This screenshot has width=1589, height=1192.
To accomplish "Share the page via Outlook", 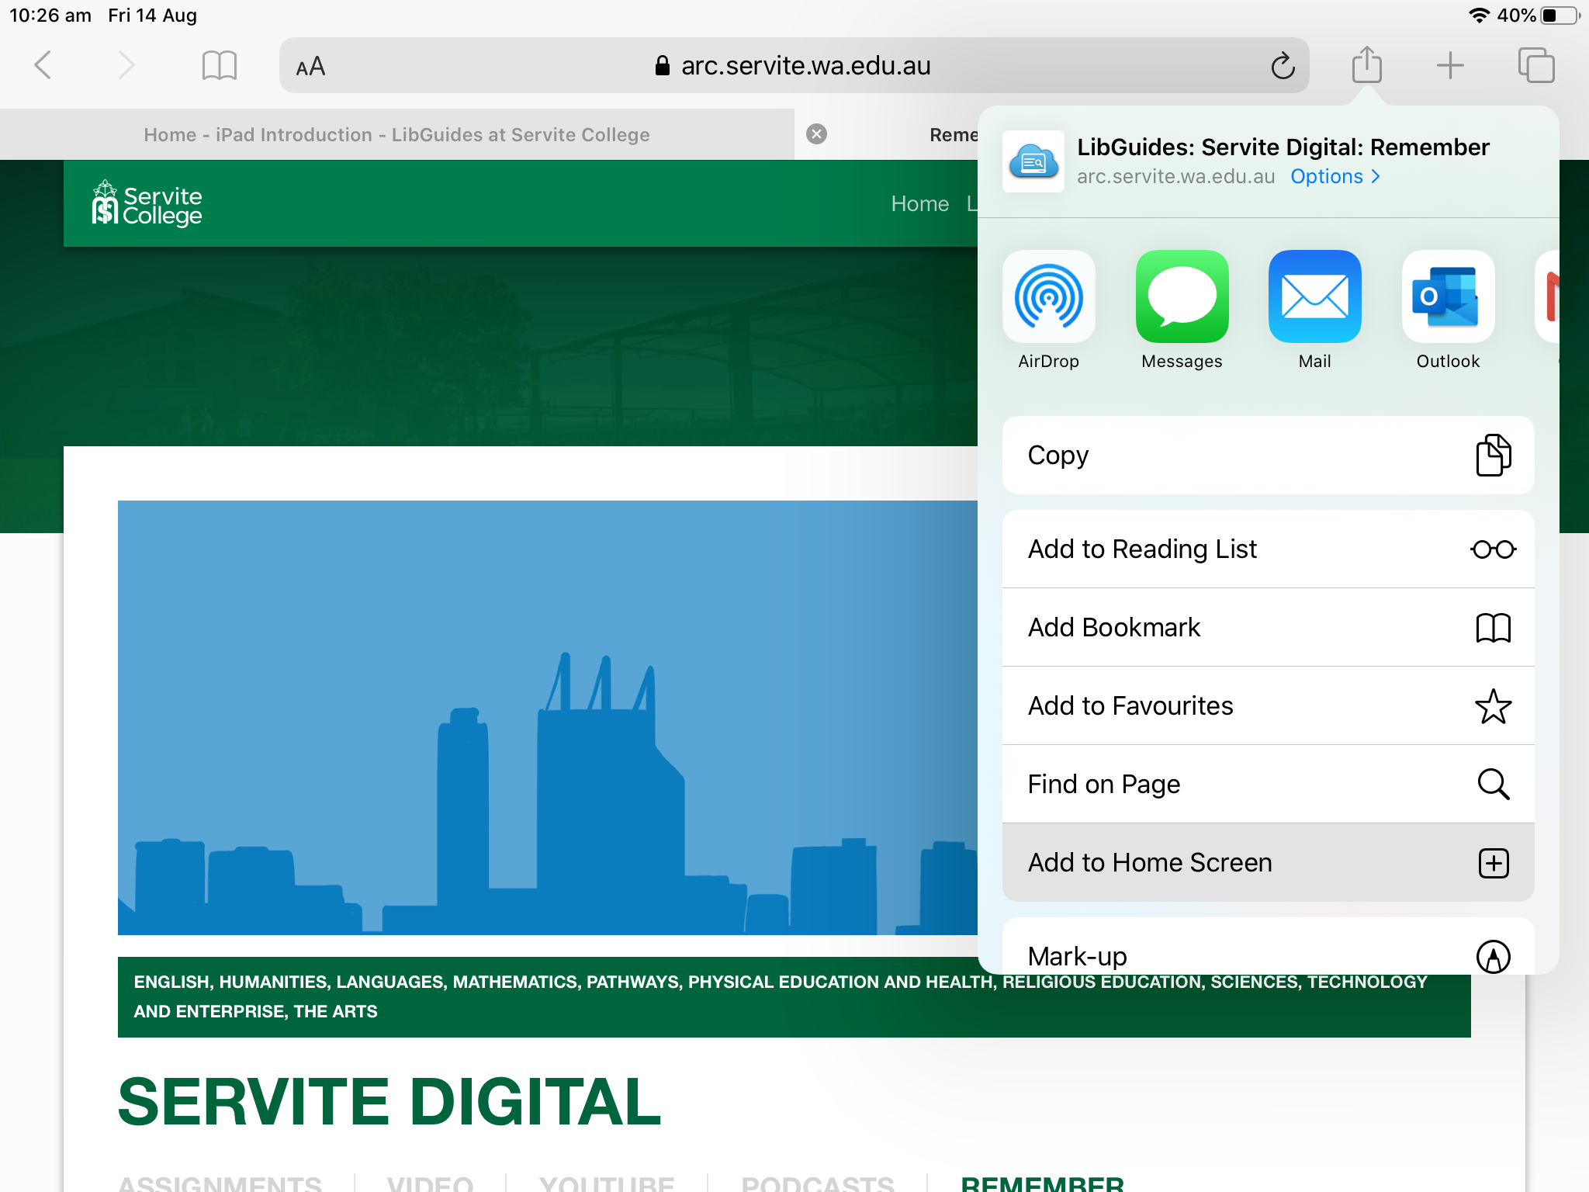I will (1447, 297).
